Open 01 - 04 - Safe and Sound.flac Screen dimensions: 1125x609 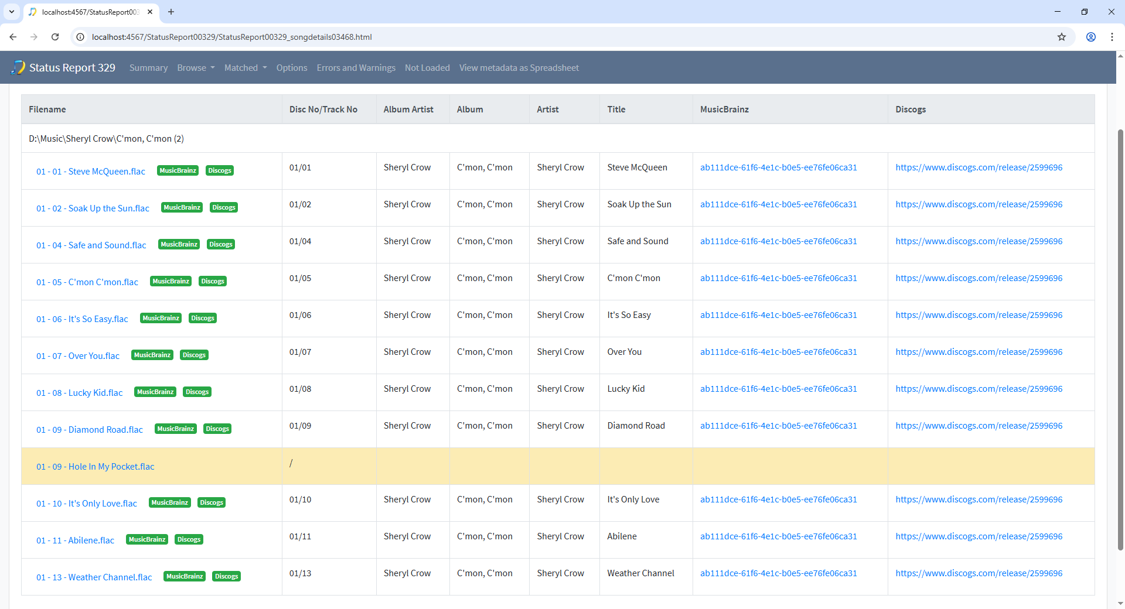click(91, 245)
